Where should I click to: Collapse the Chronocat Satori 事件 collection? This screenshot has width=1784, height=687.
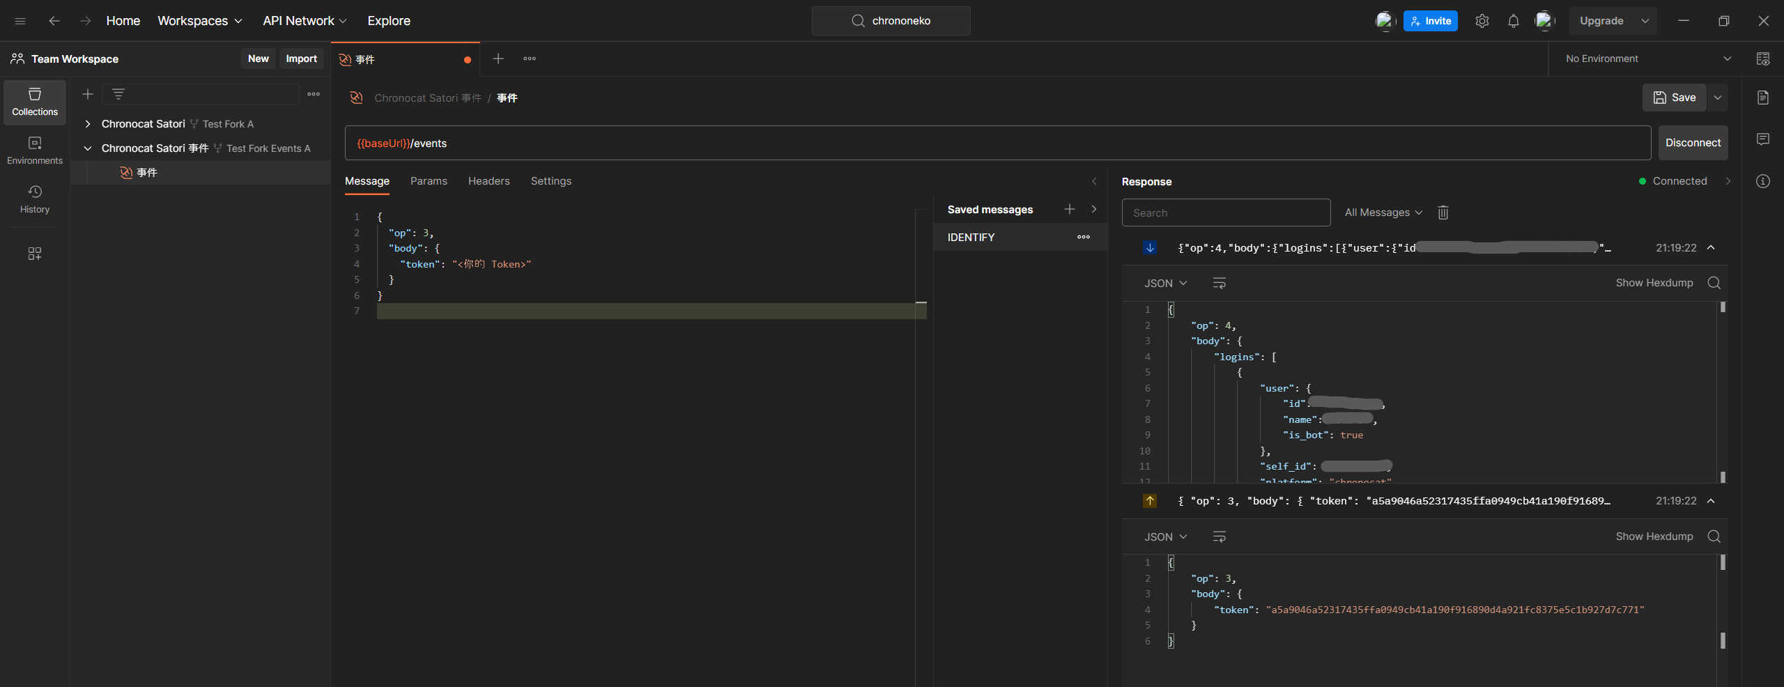(88, 148)
